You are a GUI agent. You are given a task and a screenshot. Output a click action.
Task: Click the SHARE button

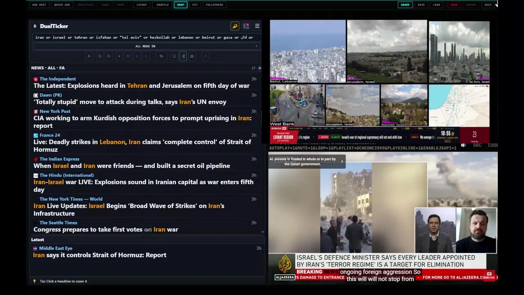point(405,5)
